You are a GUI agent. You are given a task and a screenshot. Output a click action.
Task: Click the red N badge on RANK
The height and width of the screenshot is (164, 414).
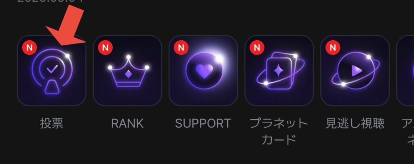click(x=106, y=48)
